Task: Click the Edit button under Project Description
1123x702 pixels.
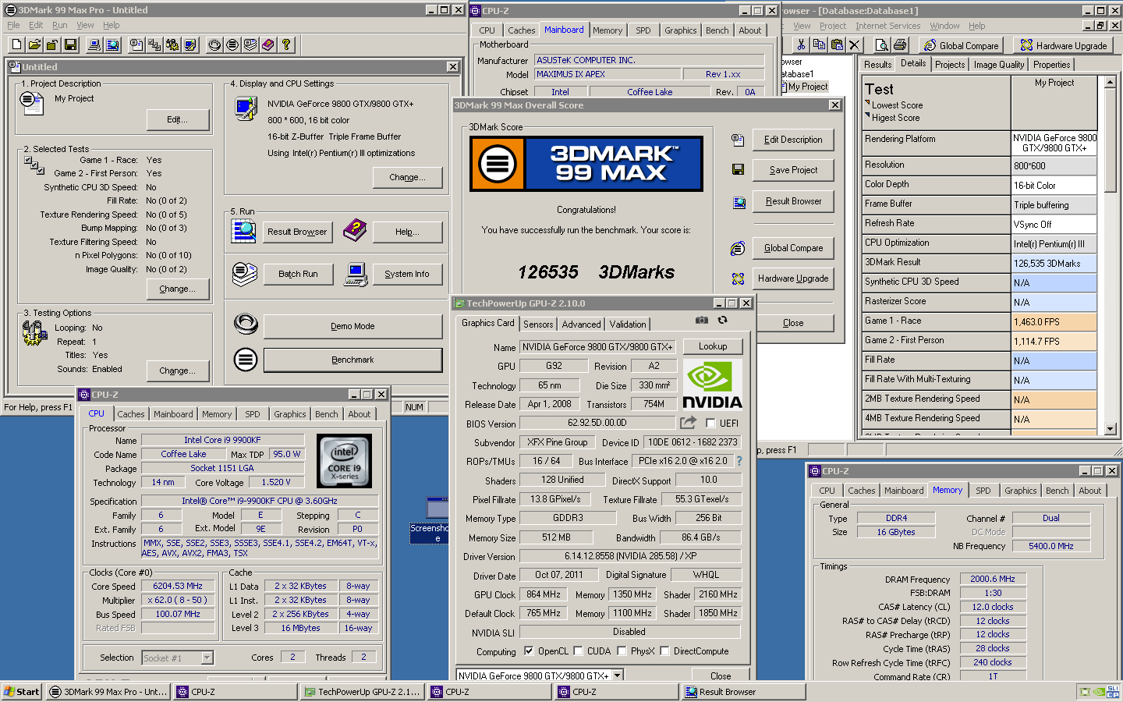Action: [x=177, y=119]
